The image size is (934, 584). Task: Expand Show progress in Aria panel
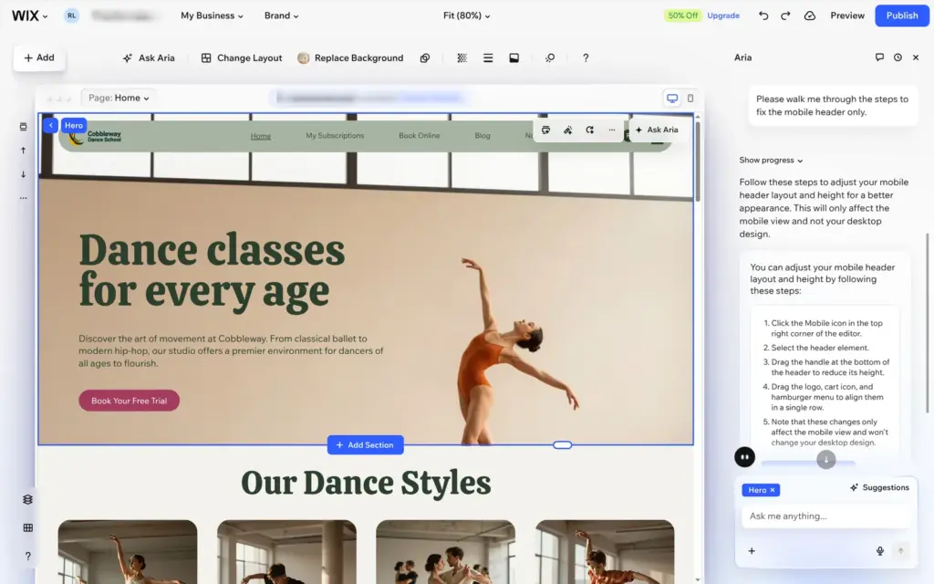771,161
